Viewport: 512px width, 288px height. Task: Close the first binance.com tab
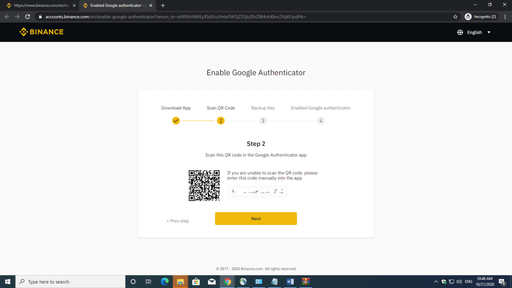click(x=74, y=5)
